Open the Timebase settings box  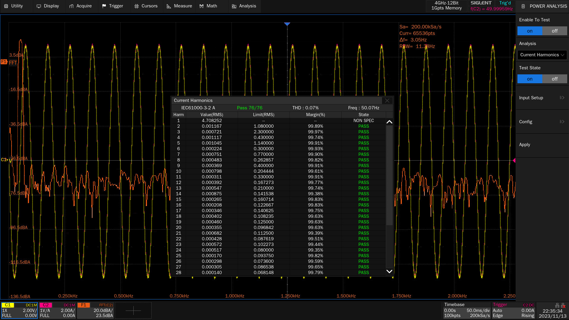tap(466, 310)
